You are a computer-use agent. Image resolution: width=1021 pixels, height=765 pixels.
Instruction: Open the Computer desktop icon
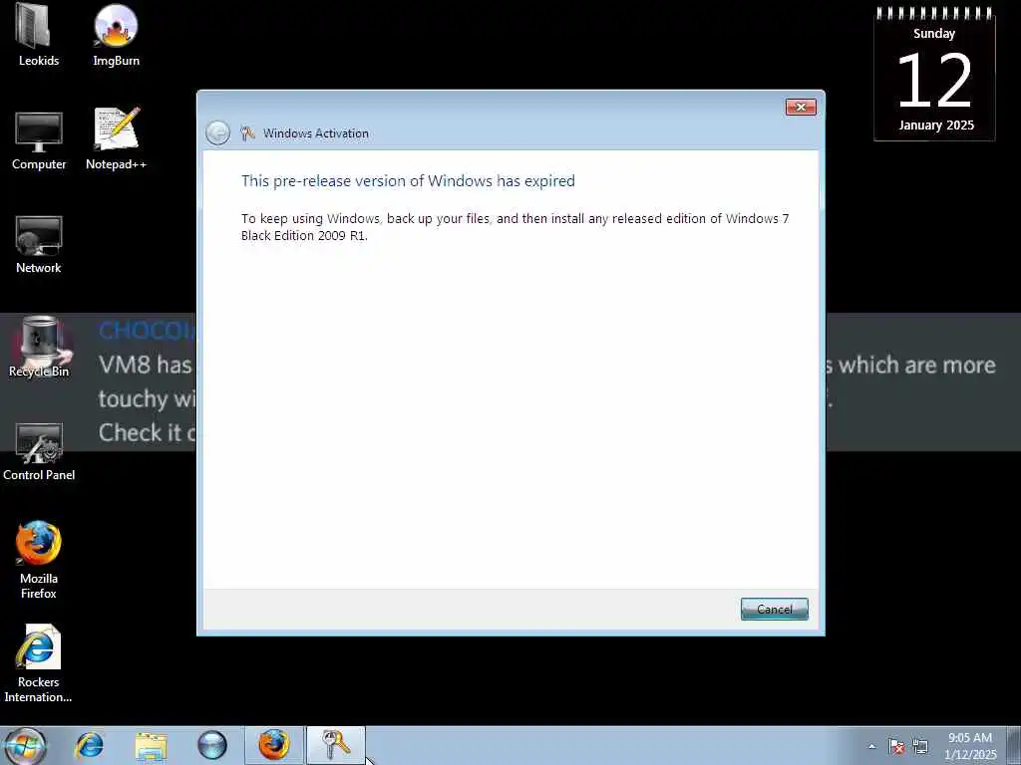pyautogui.click(x=39, y=140)
